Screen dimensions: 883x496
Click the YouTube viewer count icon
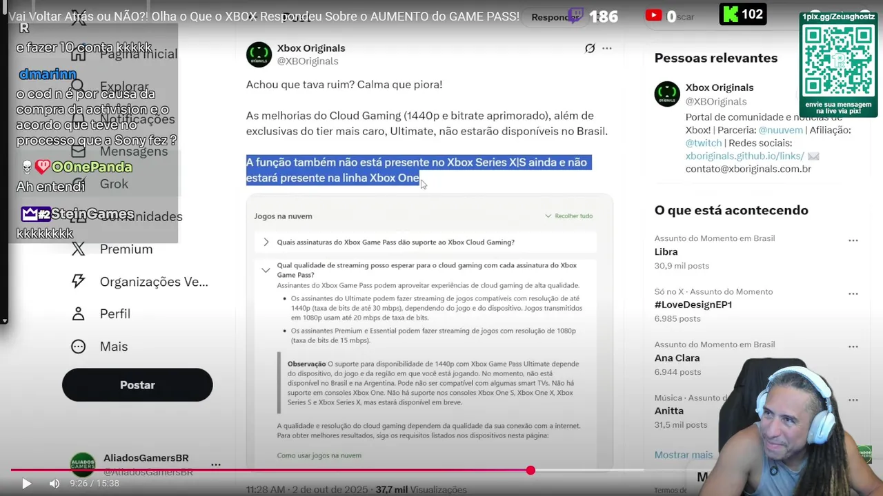(654, 15)
